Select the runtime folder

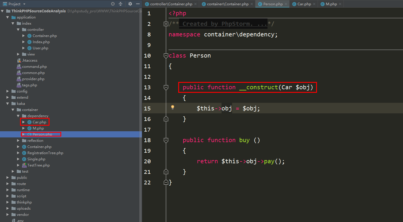[23, 190]
